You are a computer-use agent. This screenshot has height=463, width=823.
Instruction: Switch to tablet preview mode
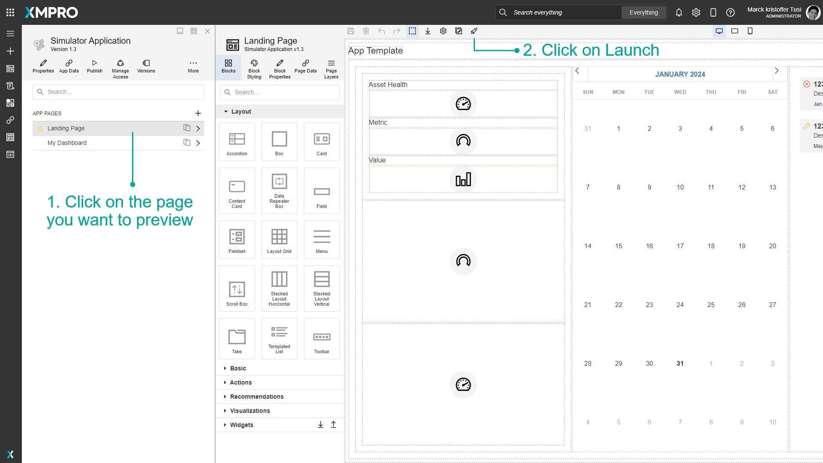pos(735,30)
